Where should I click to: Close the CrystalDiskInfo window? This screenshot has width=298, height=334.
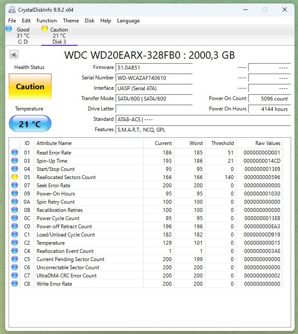click(x=285, y=9)
